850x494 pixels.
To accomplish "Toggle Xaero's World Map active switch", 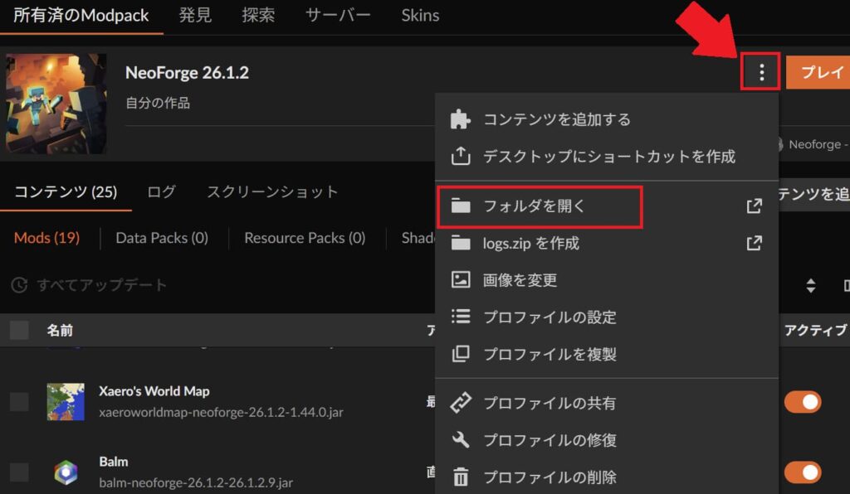I will 803,402.
